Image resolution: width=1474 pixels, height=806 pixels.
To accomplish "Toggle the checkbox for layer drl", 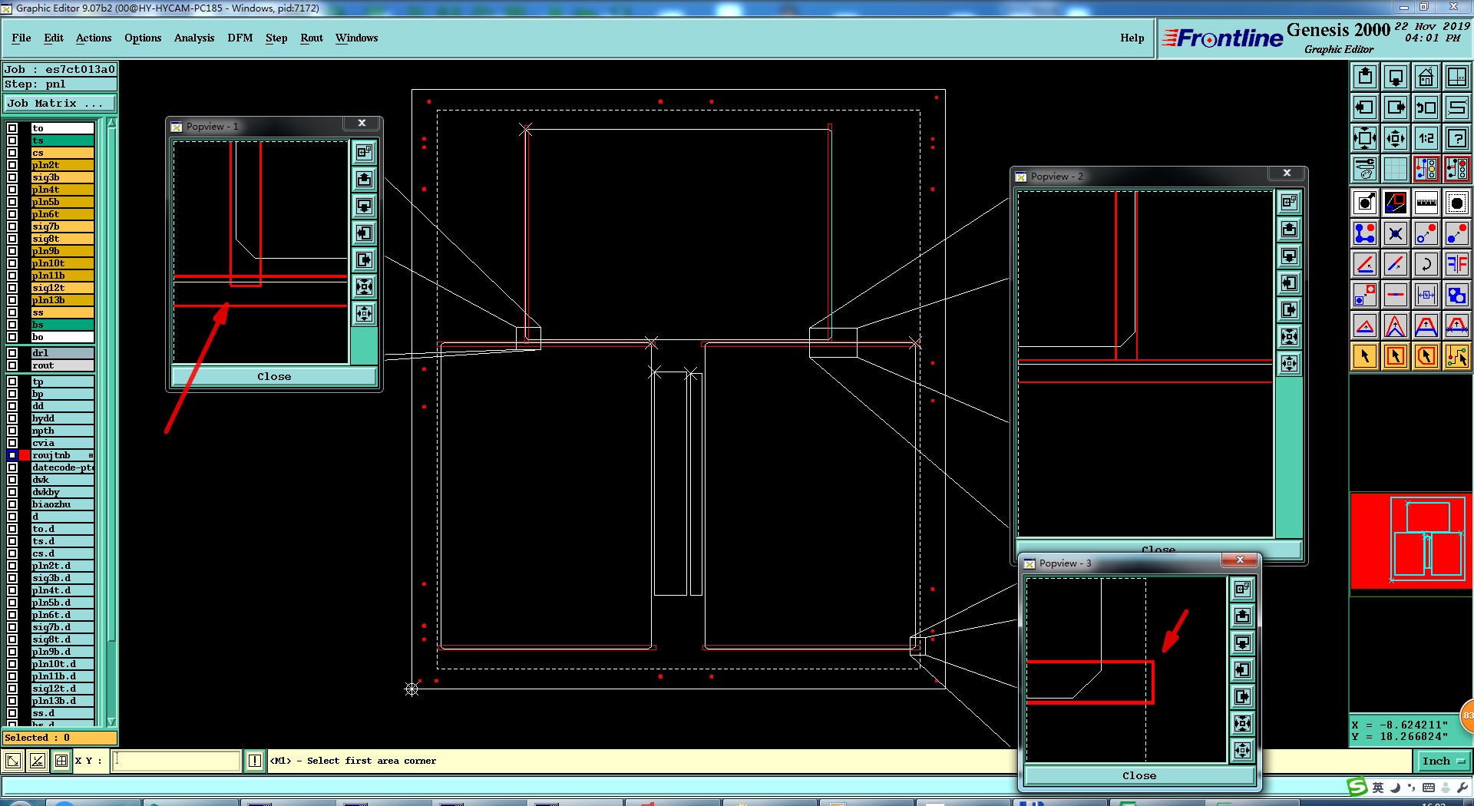I will [12, 353].
